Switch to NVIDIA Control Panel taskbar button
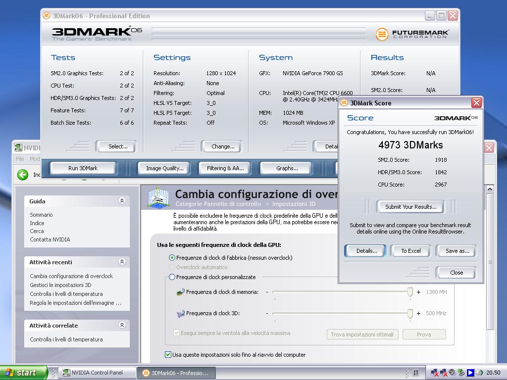Screen dimensions: 507x380 98,373
